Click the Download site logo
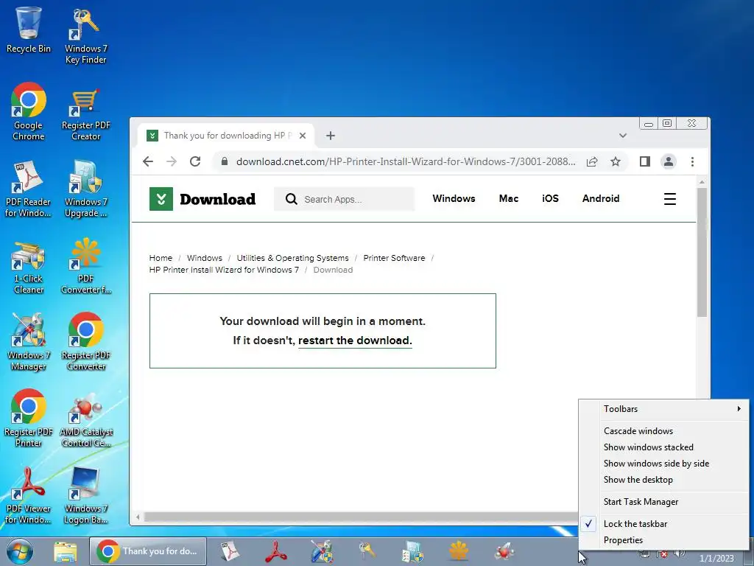Image resolution: width=754 pixels, height=566 pixels. [202, 199]
